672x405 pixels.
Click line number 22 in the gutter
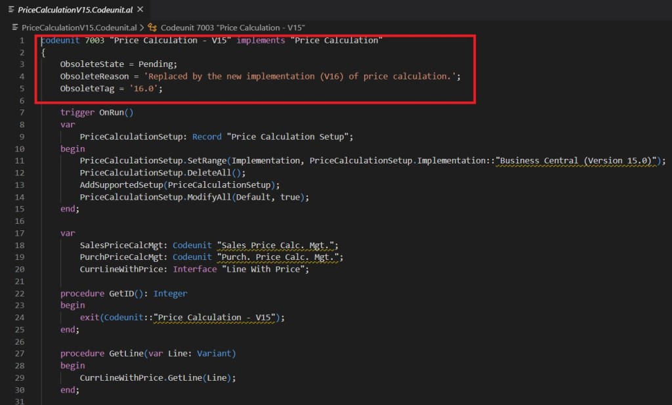[20, 293]
